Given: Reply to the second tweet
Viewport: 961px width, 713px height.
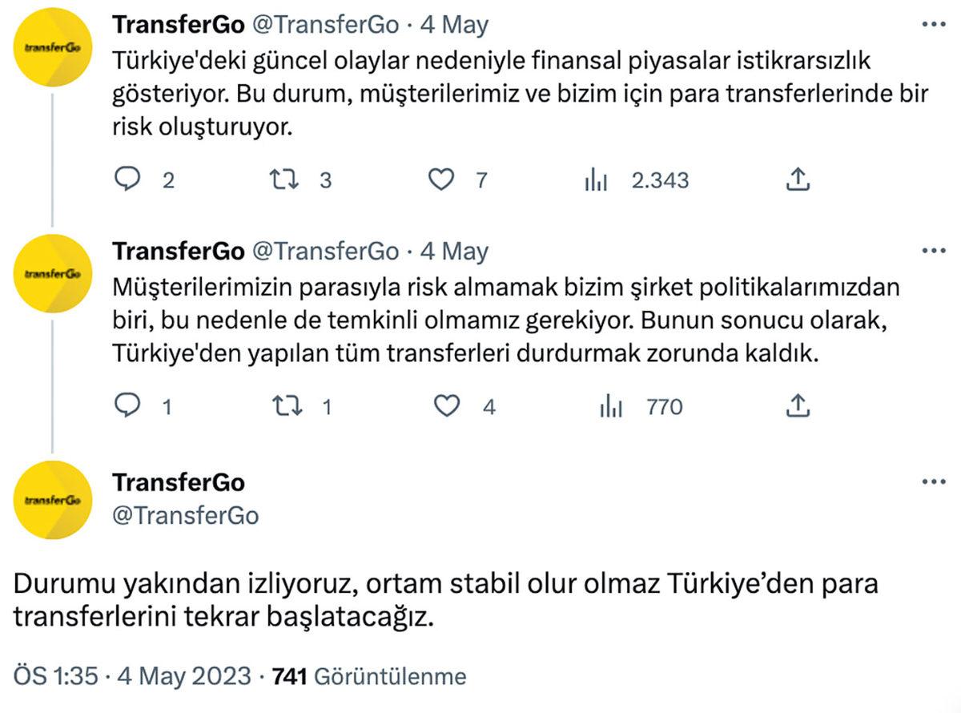Looking at the screenshot, I should click(129, 407).
